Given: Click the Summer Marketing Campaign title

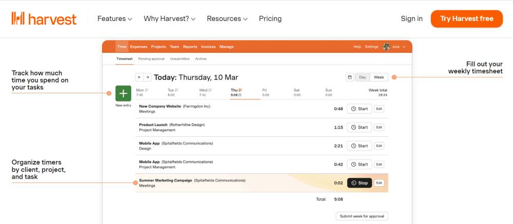Looking at the screenshot, I should pyautogui.click(x=166, y=180).
